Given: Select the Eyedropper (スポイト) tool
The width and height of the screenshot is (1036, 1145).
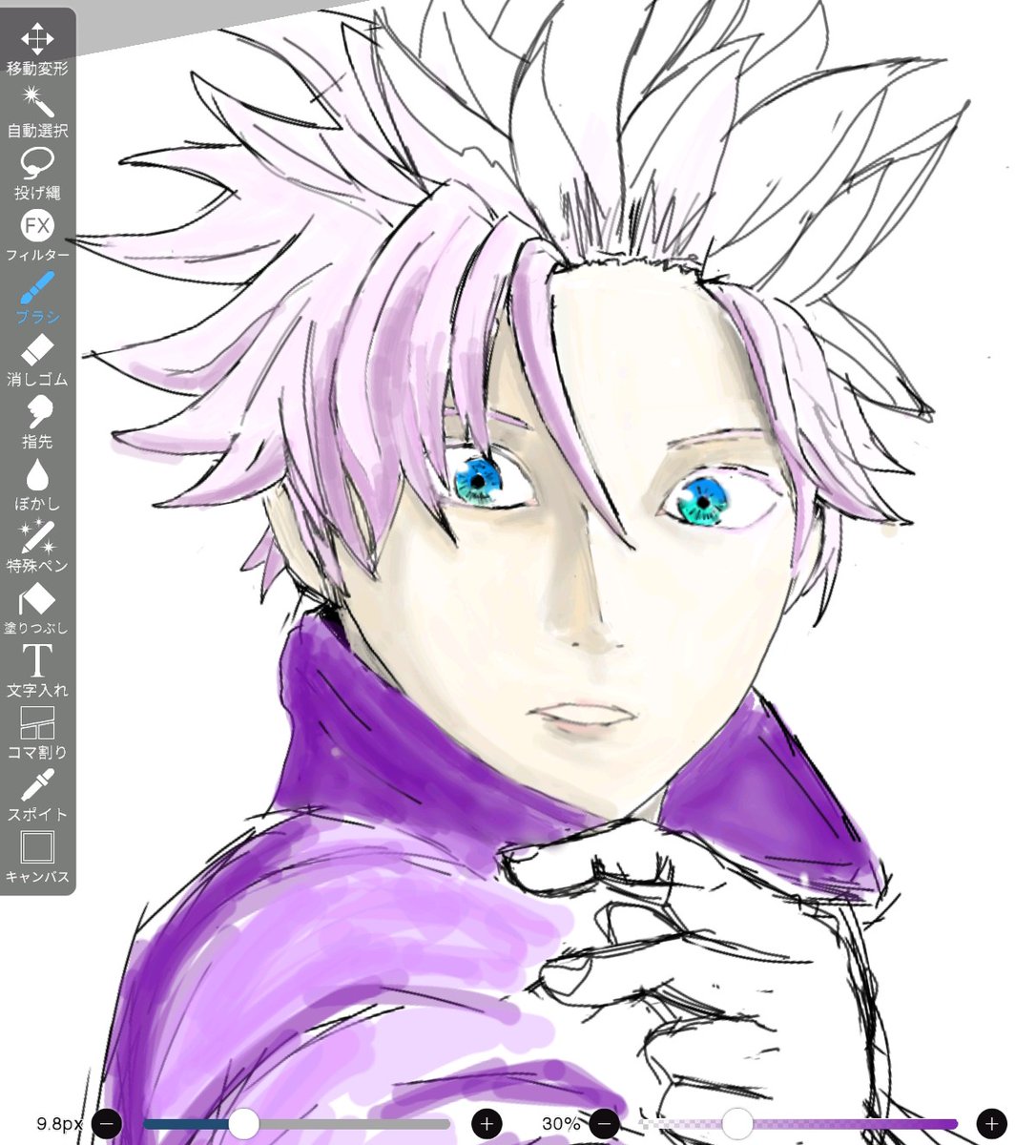Looking at the screenshot, I should click(x=37, y=795).
